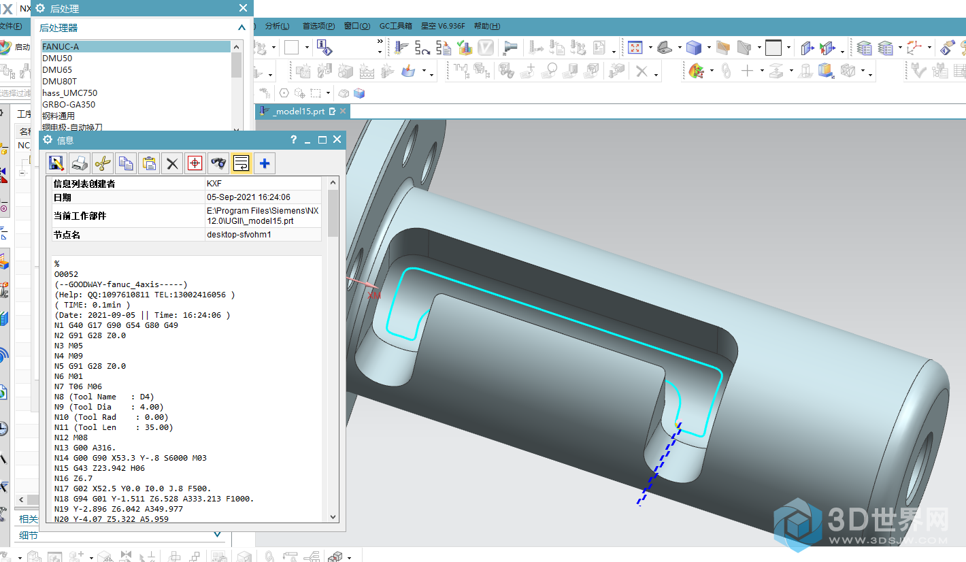Switch to the _model15.prt document tab
The width and height of the screenshot is (966, 562).
pos(297,111)
